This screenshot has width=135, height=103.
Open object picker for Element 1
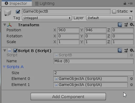pos(131,85)
